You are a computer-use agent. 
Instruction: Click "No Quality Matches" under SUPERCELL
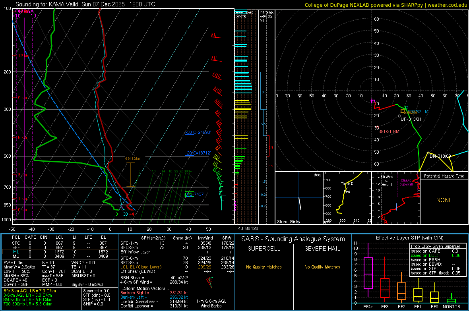pos(264,267)
